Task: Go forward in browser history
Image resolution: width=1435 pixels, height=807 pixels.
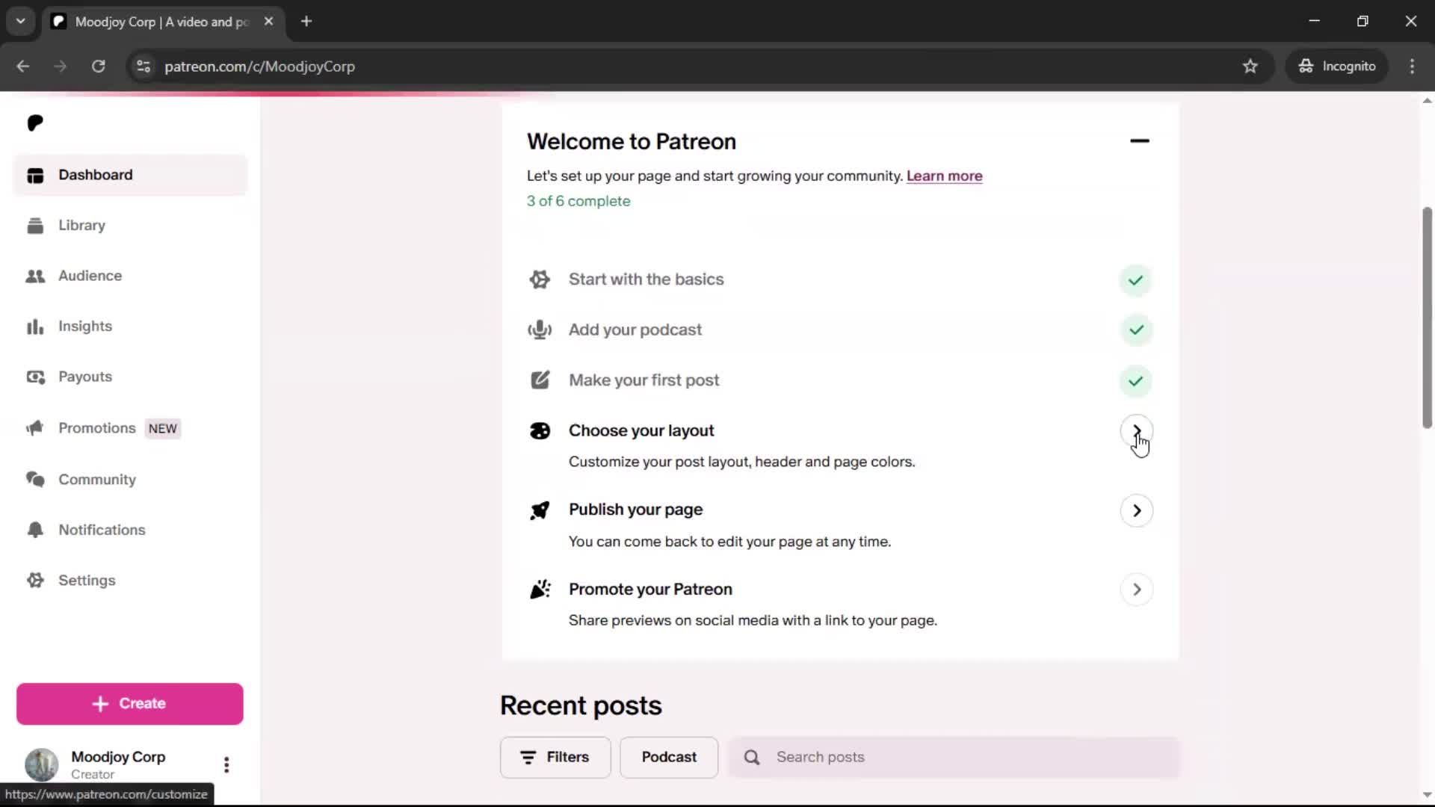Action: [x=60, y=67]
